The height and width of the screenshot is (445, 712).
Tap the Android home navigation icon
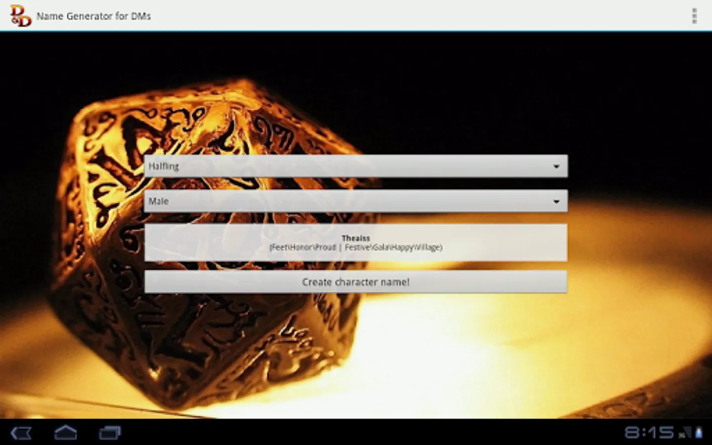point(65,433)
